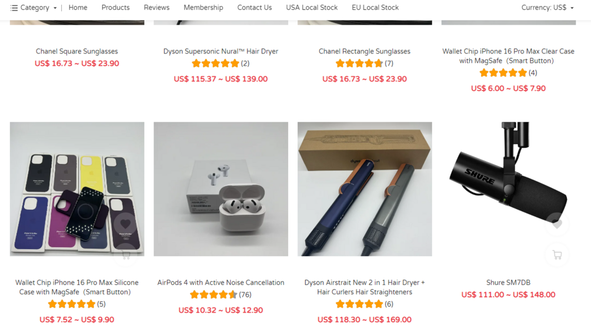Open AirPods 4 product image
Viewport: 591px width, 333px height.
pyautogui.click(x=221, y=189)
